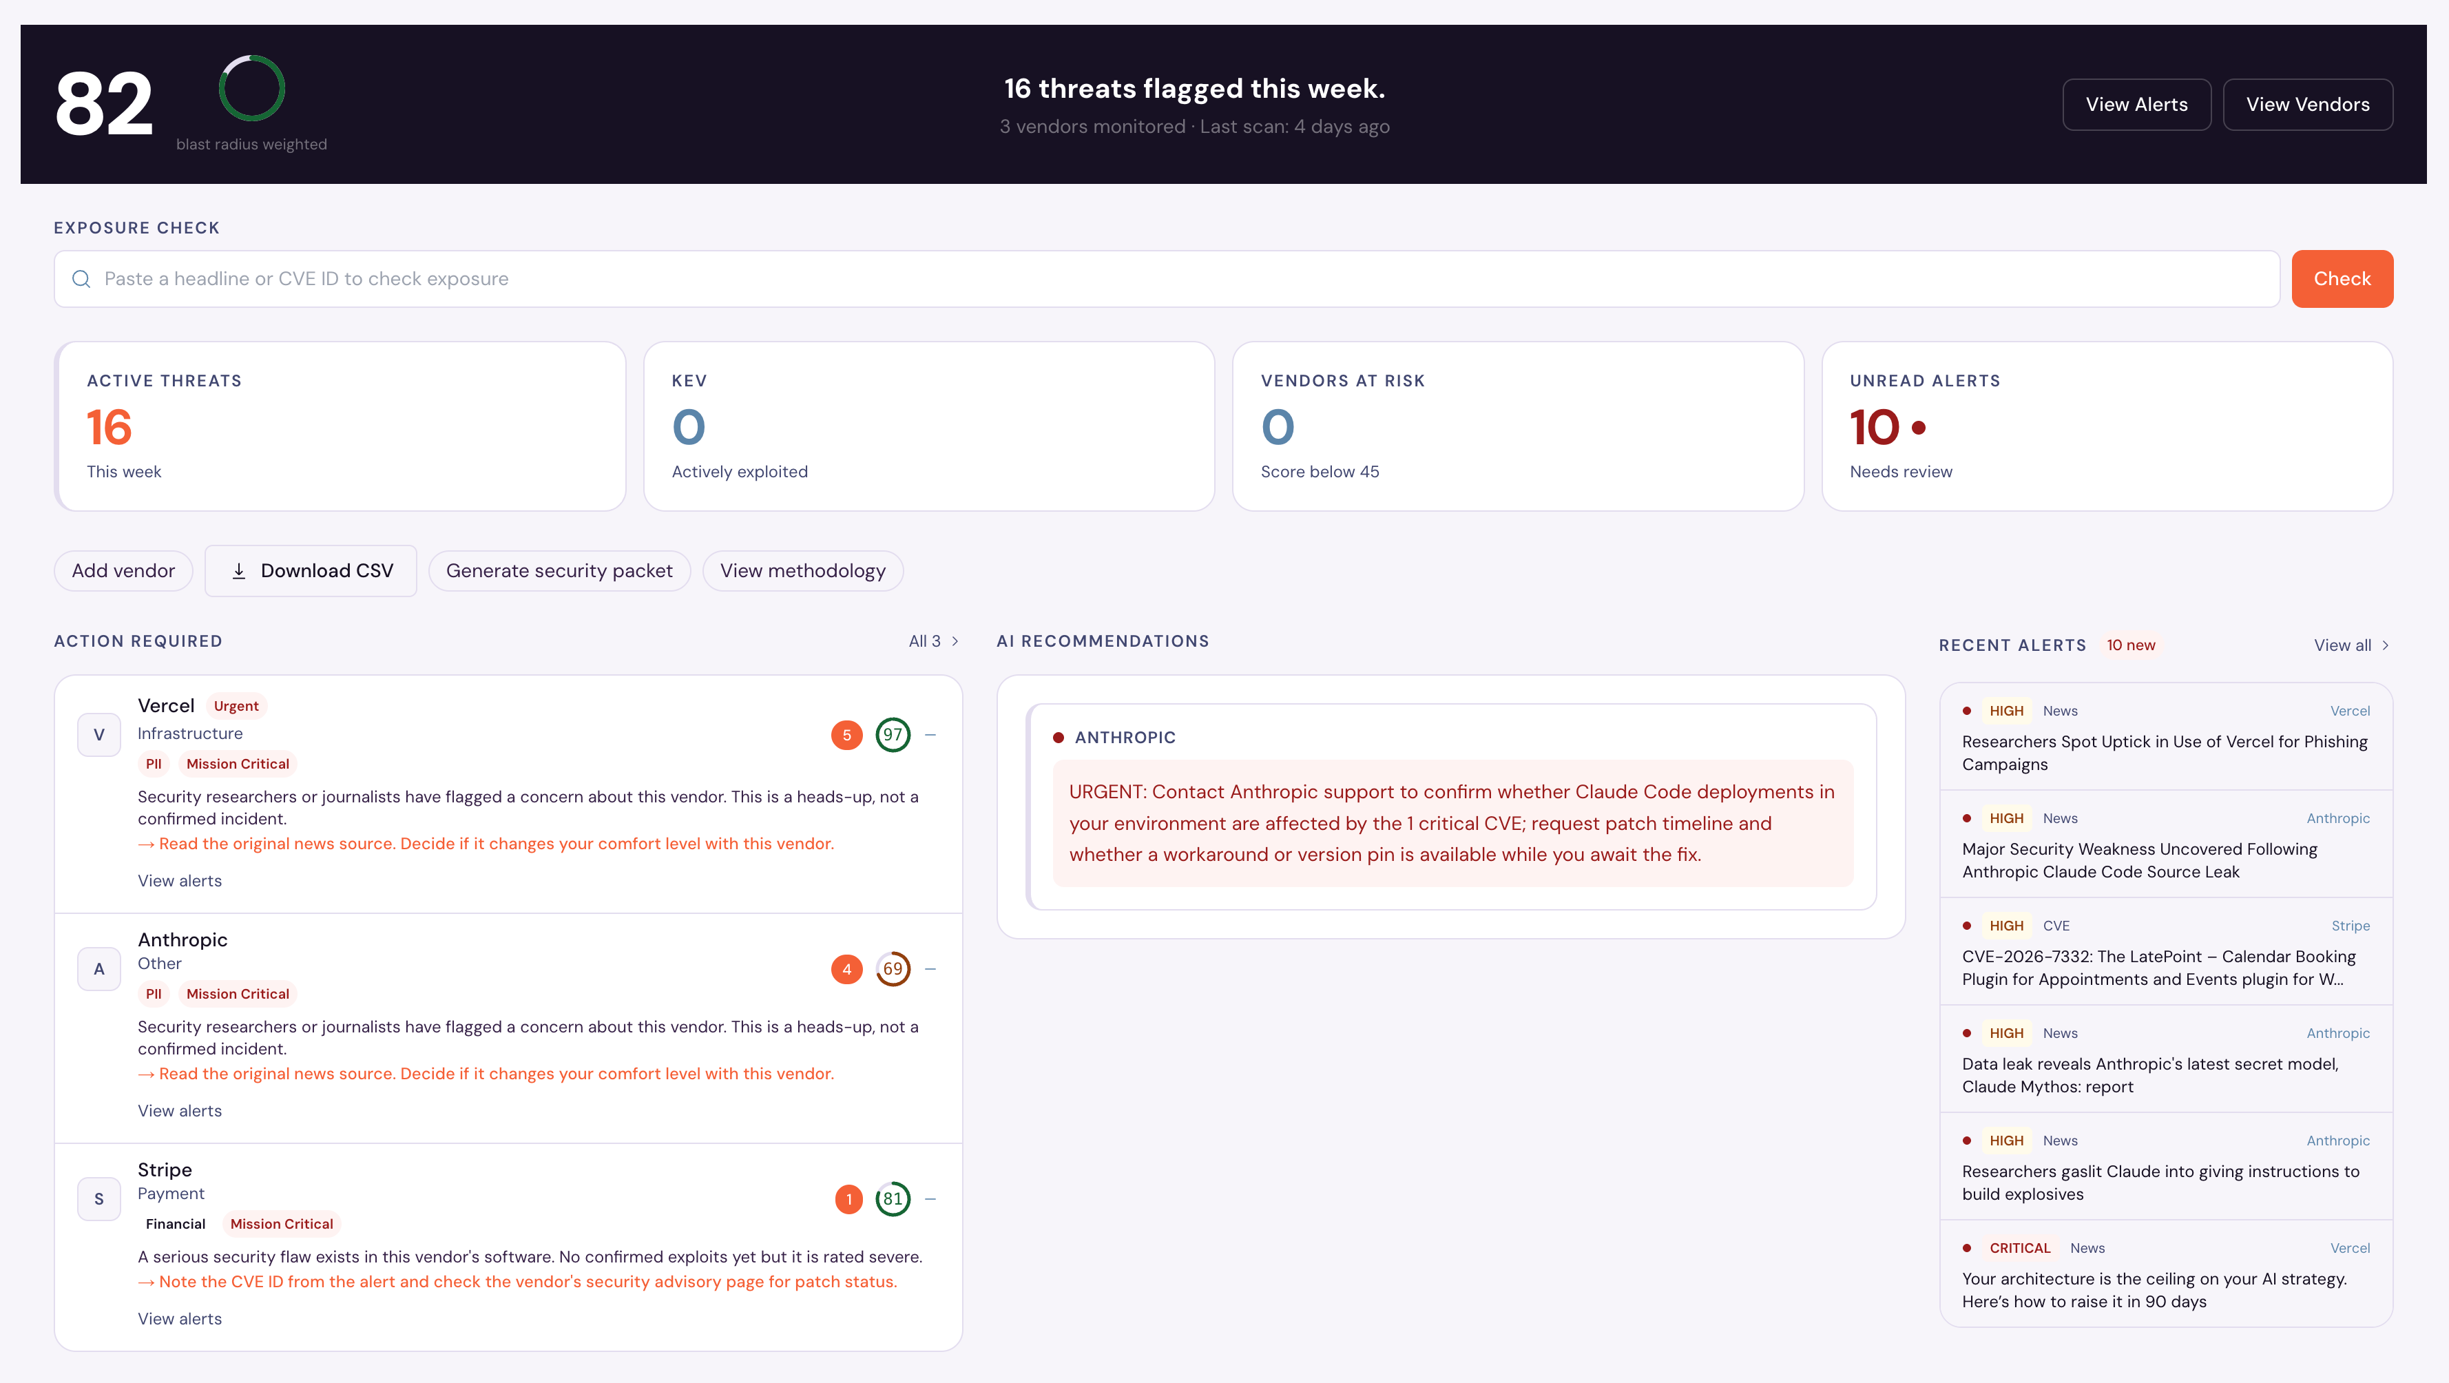Click the download arrow icon beside Download CSV
2449x1383 pixels.
tap(238, 570)
